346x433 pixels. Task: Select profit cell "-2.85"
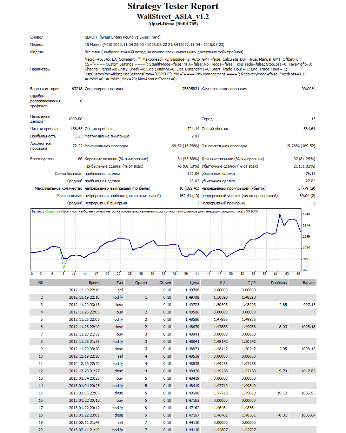point(282,305)
